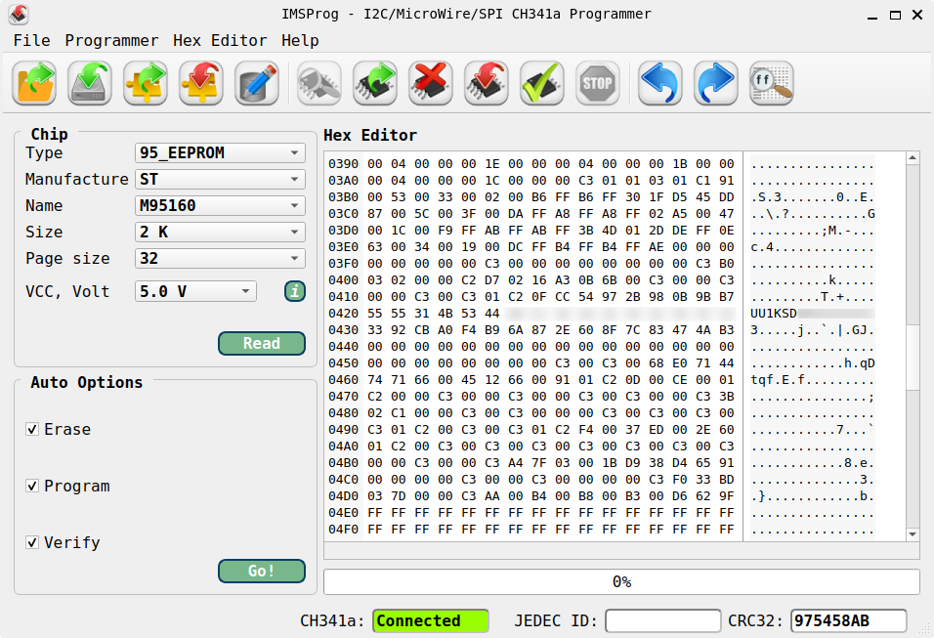Image resolution: width=934 pixels, height=638 pixels.
Task: Toggle the Program checkbox
Action: 32,487
